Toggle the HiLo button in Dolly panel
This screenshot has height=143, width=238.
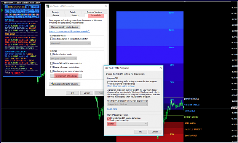pyautogui.click(x=32, y=10)
